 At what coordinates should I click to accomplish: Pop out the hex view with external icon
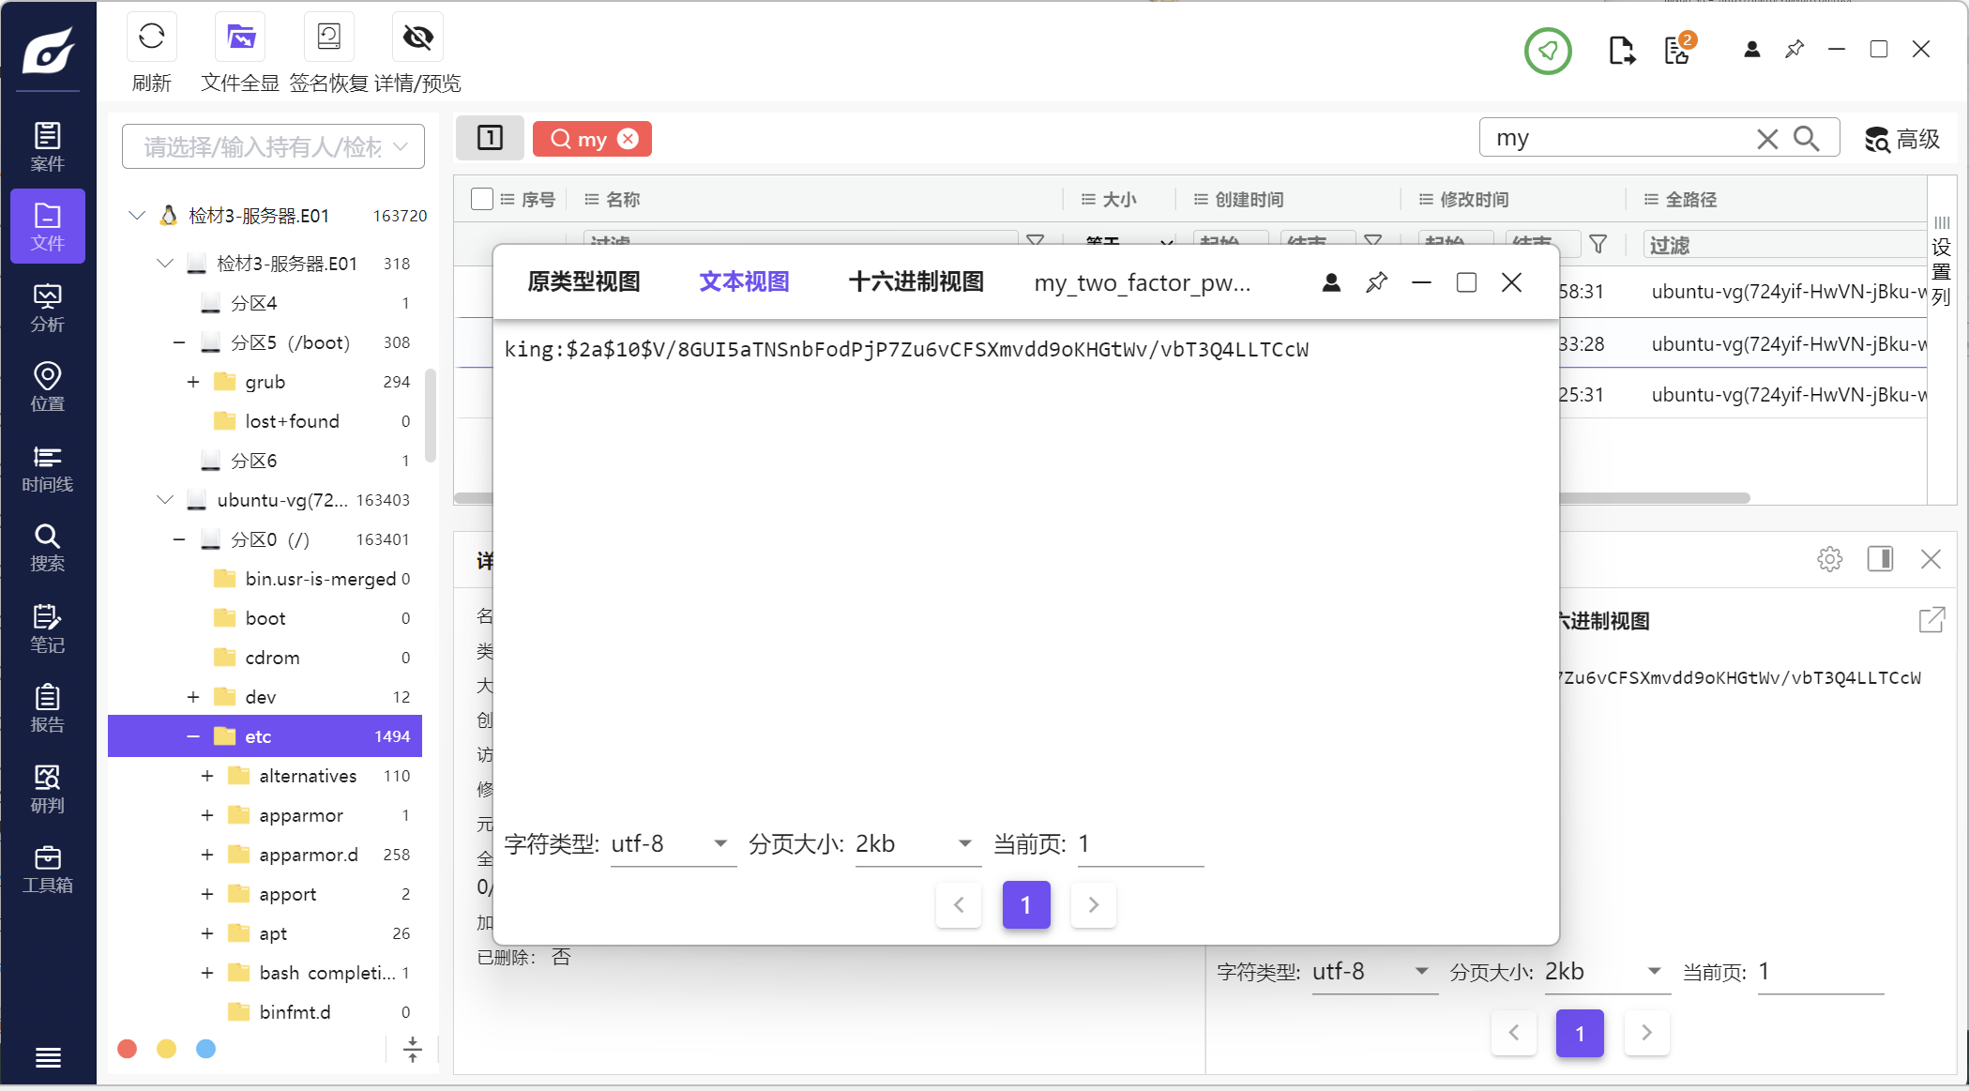pyautogui.click(x=1931, y=619)
